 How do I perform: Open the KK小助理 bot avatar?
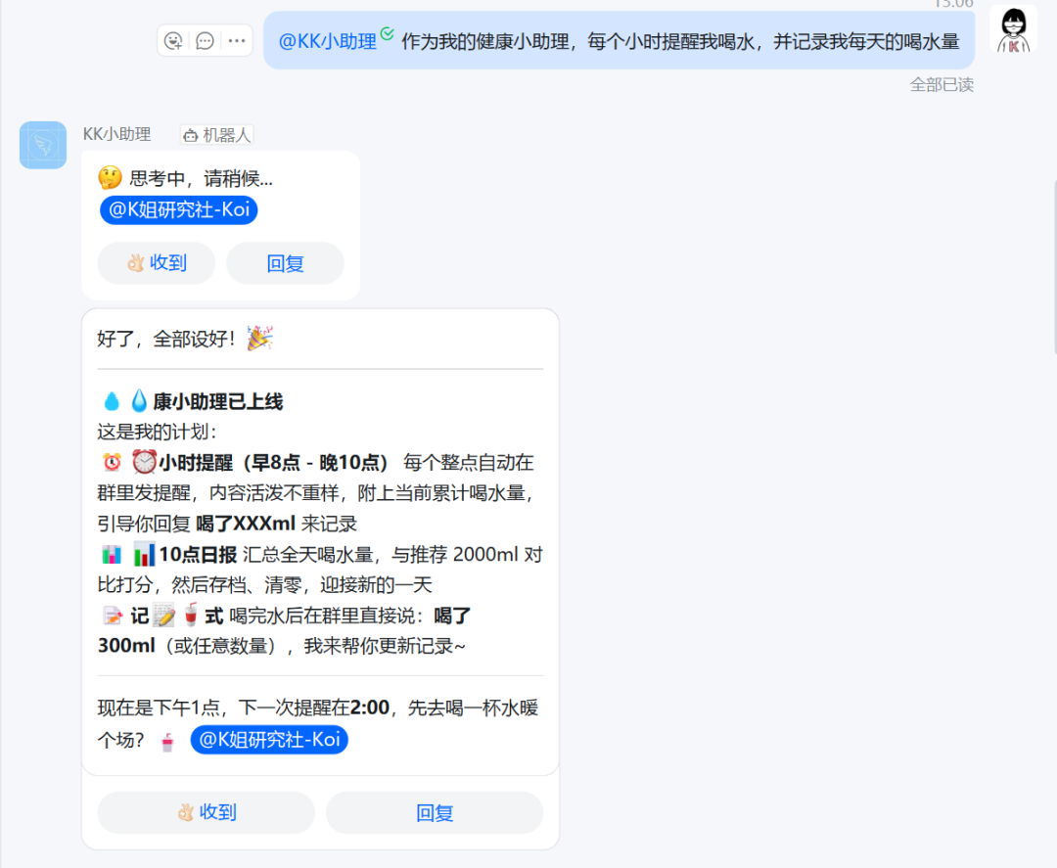point(42,145)
